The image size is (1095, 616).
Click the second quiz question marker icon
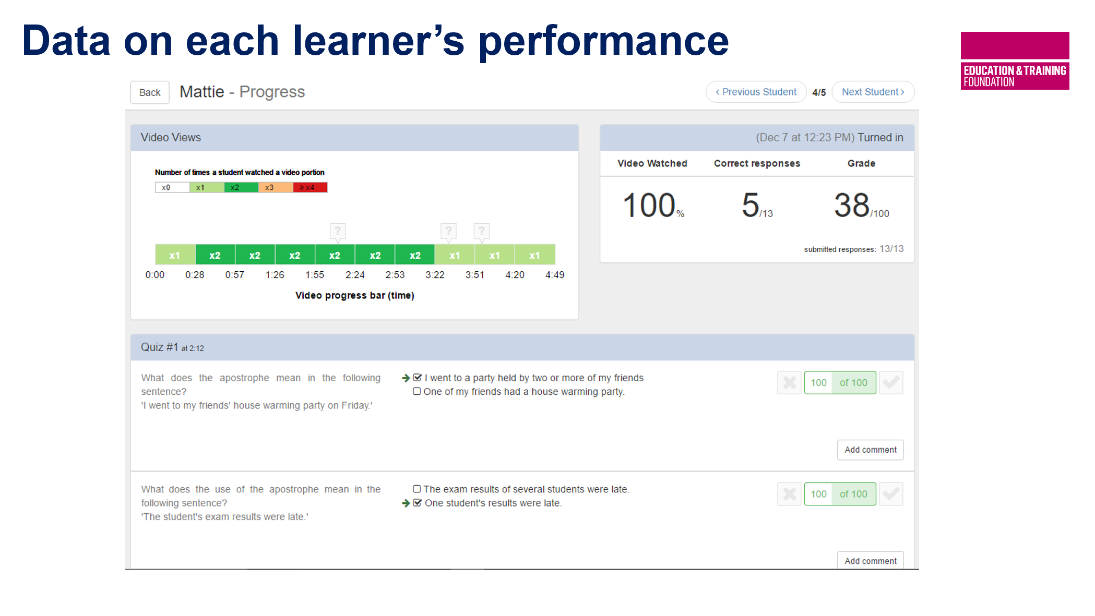[x=448, y=231]
